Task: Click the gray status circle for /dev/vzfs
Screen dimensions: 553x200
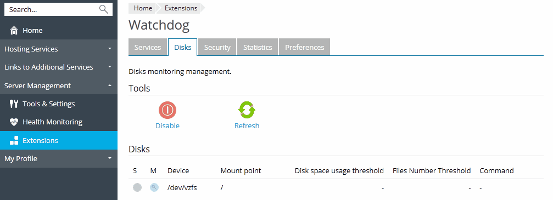Action: [x=137, y=188]
